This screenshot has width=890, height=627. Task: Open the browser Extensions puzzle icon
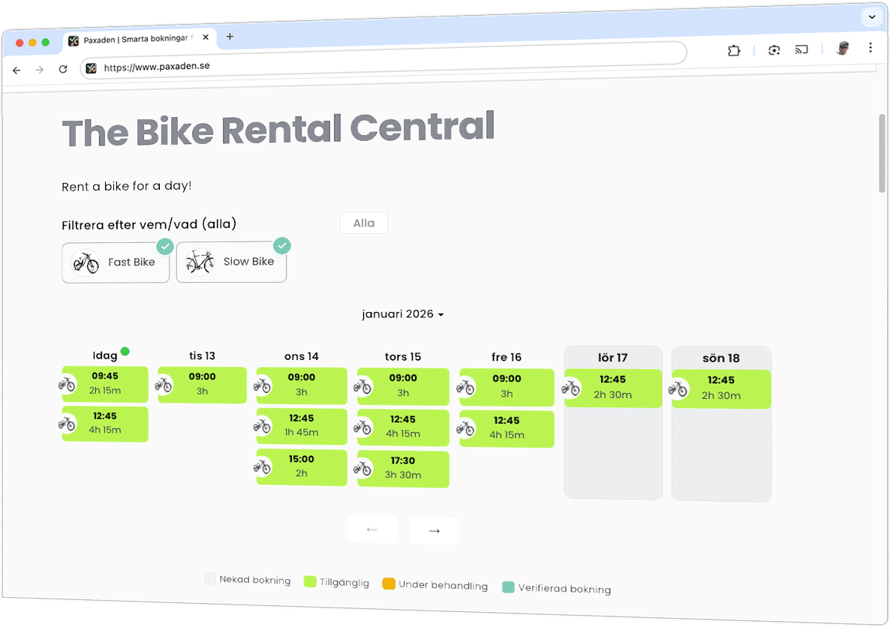point(733,49)
